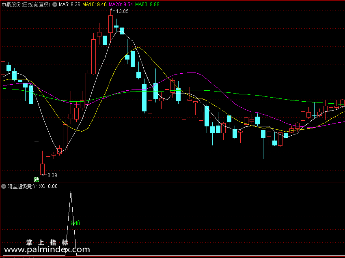
Task: Select the XG: 0.00 value
Action: coord(48,186)
